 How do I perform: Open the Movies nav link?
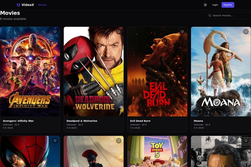point(43,5)
